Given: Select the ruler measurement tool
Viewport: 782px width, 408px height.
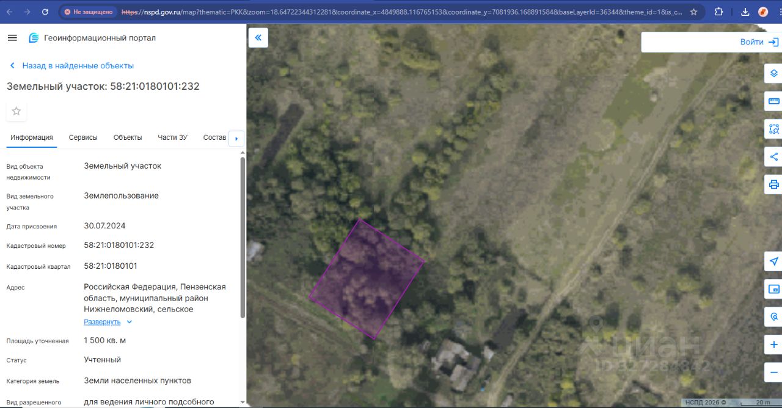Looking at the screenshot, I should click(773, 101).
